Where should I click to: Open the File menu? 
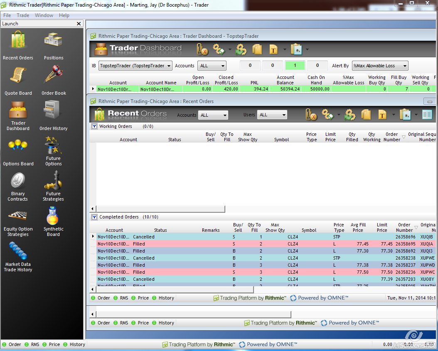pos(7,15)
